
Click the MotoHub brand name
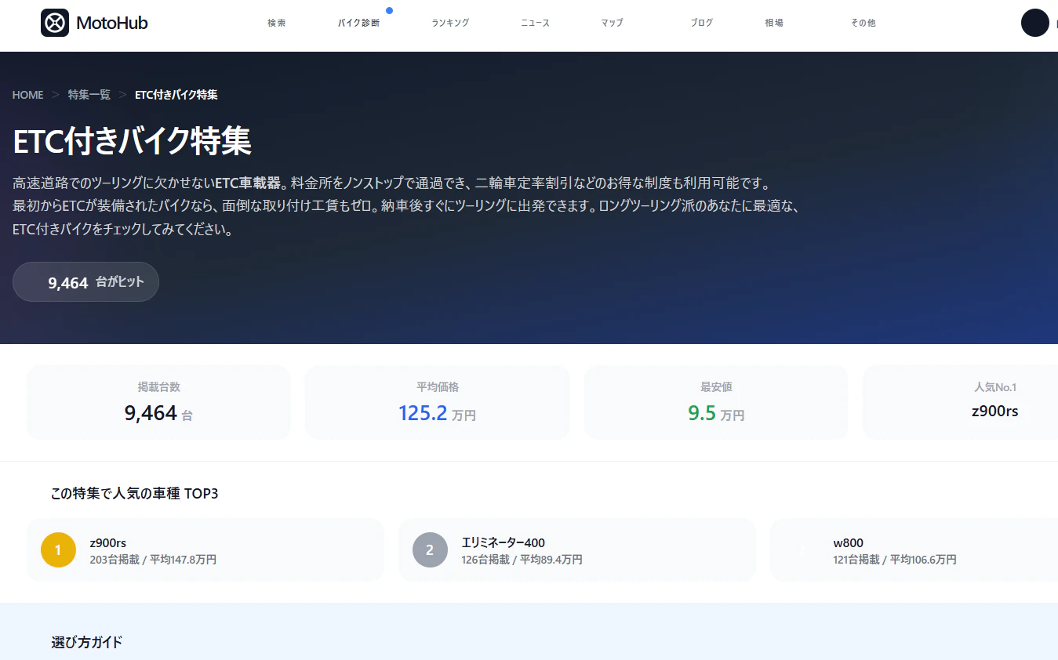[x=112, y=24]
